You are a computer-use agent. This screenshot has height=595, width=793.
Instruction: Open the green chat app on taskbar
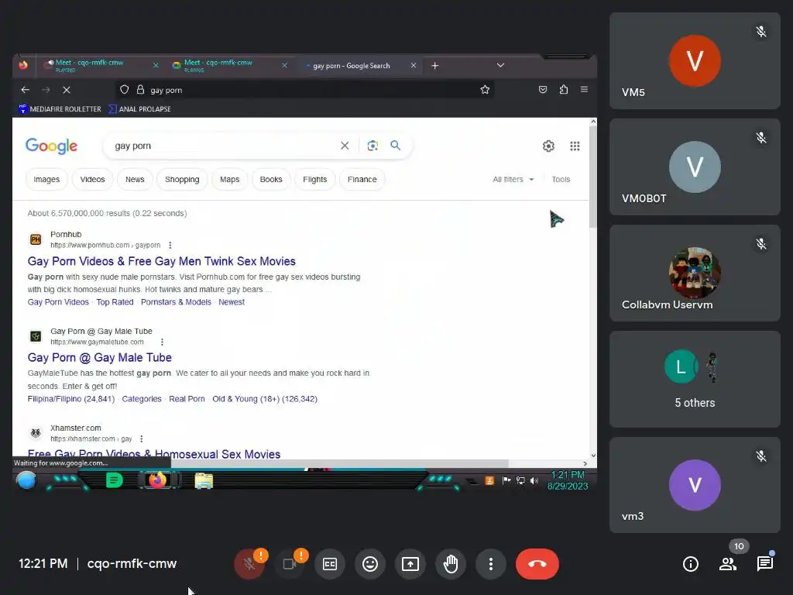point(115,480)
